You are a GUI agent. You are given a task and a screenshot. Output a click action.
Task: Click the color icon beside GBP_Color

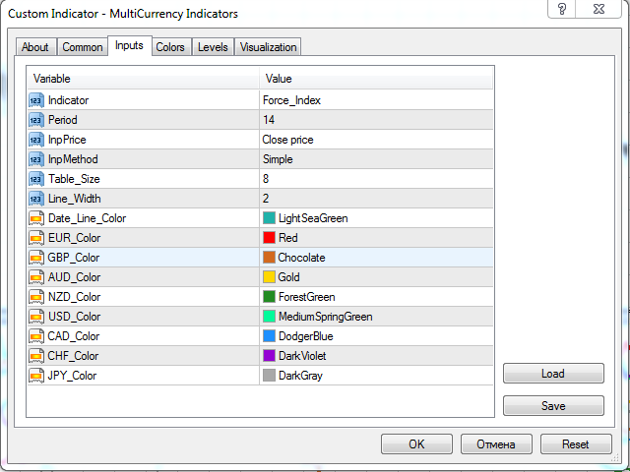tap(36, 258)
